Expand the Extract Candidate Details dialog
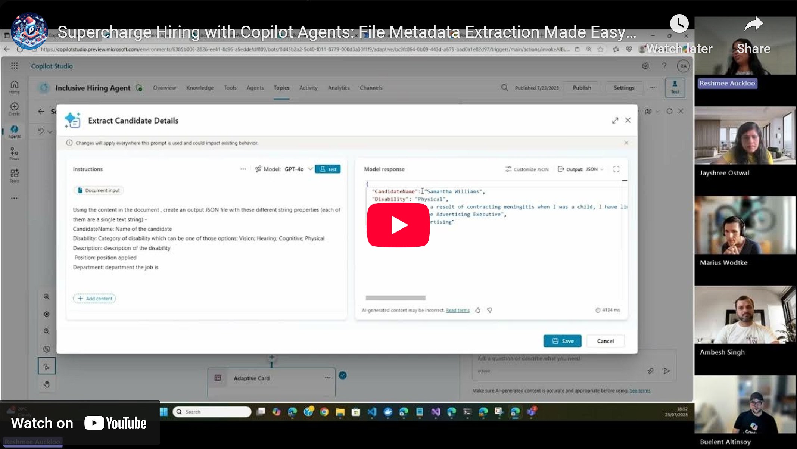The height and width of the screenshot is (449, 797). (615, 120)
